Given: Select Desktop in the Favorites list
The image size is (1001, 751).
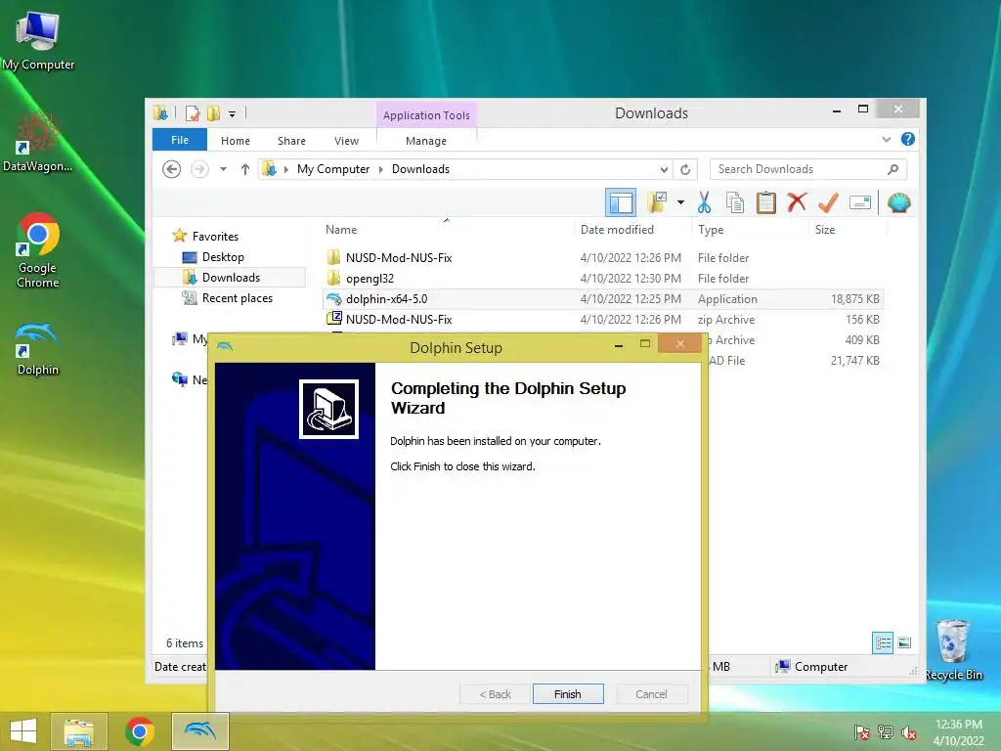Looking at the screenshot, I should pos(223,257).
